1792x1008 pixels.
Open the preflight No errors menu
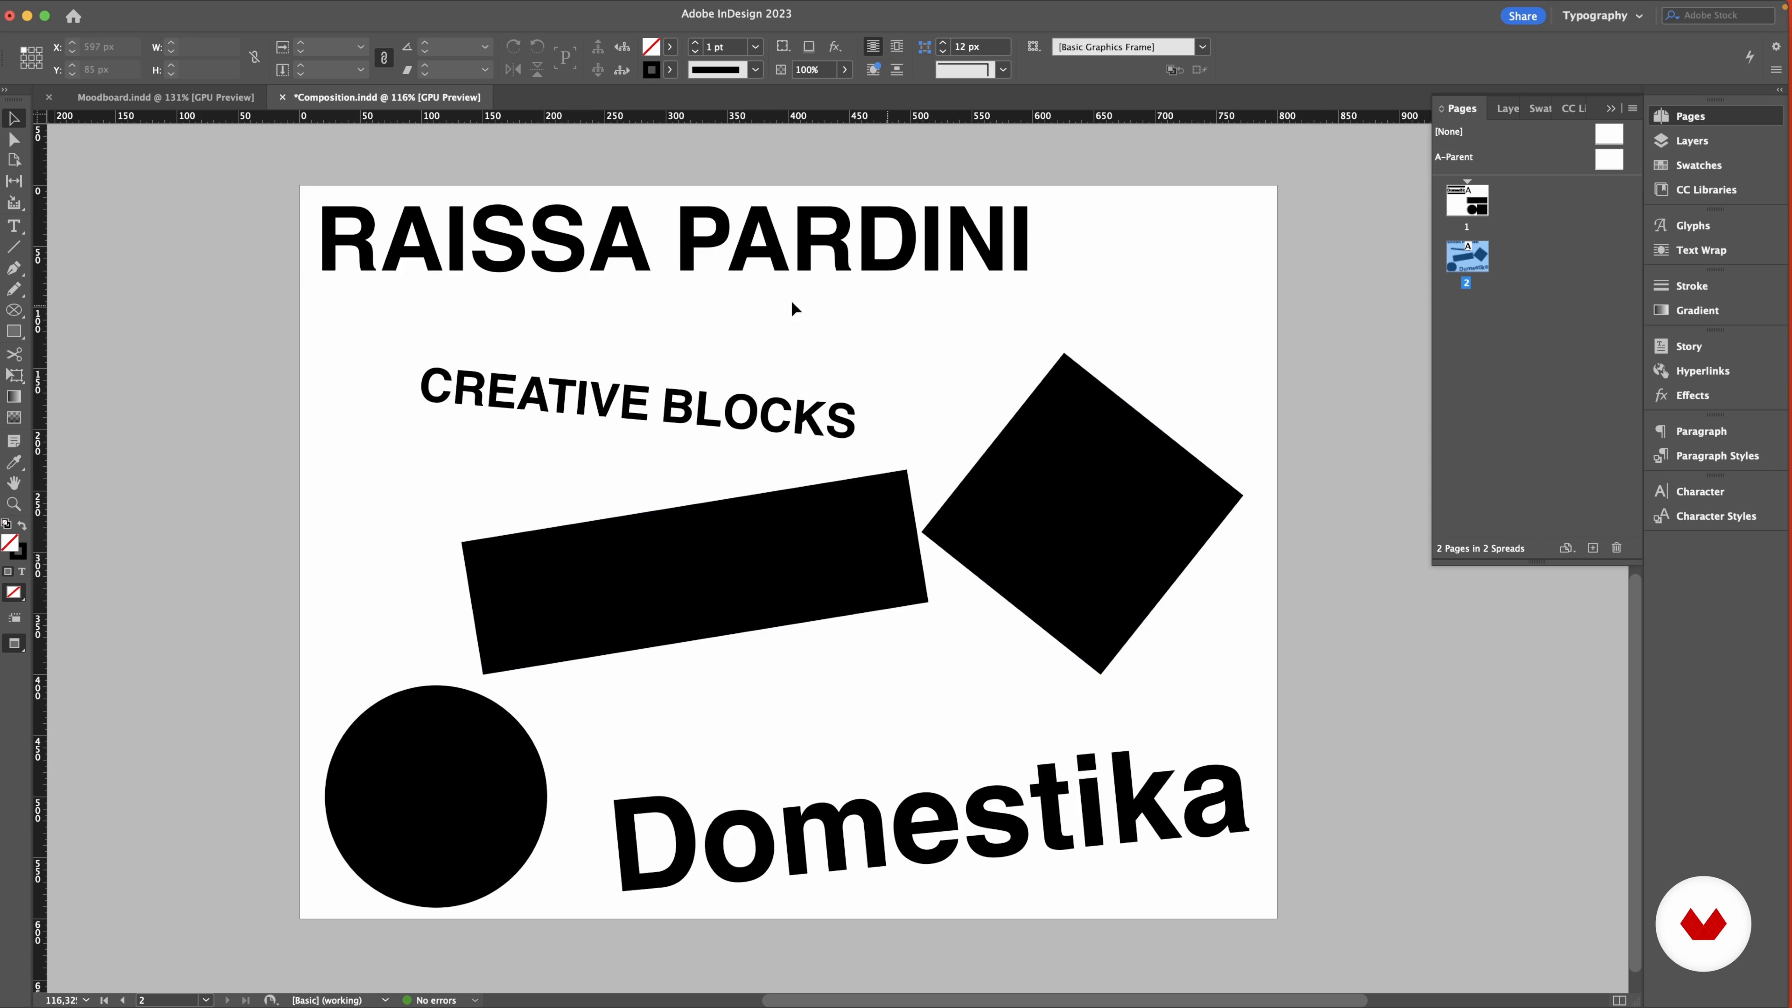click(x=475, y=1000)
